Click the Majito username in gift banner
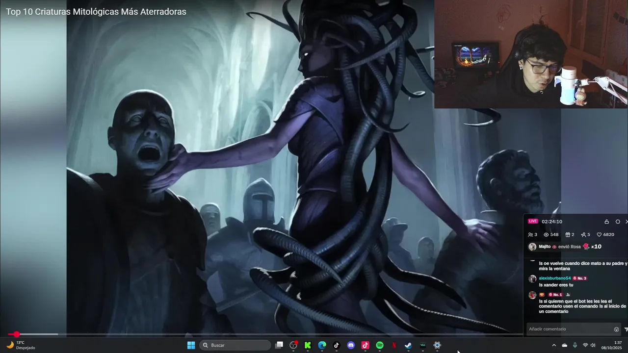The width and height of the screenshot is (628, 353). 545,247
